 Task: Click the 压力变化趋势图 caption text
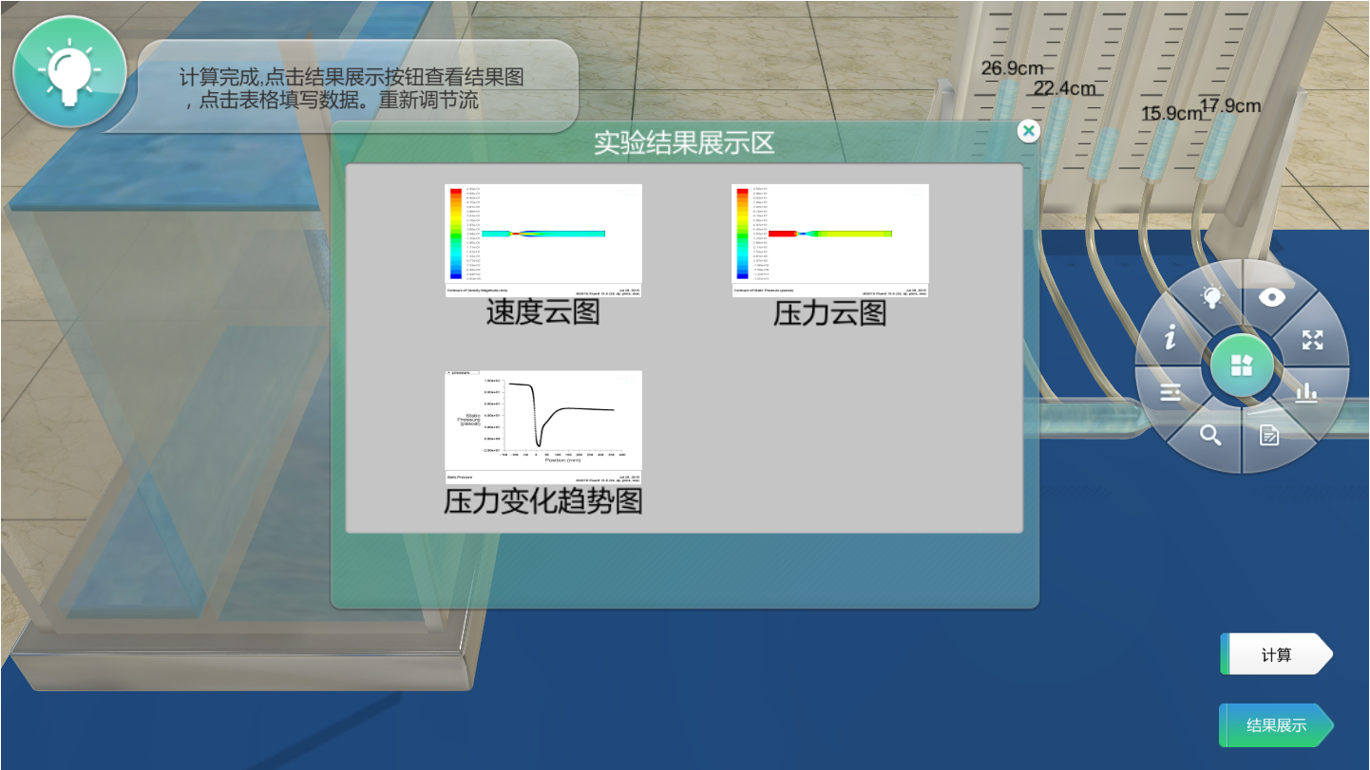click(x=543, y=500)
